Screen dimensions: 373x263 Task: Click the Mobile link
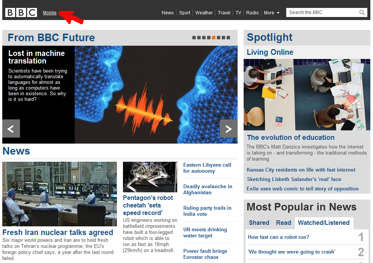(50, 12)
